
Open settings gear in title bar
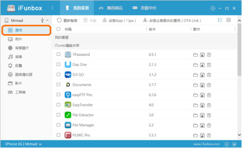tap(213, 8)
